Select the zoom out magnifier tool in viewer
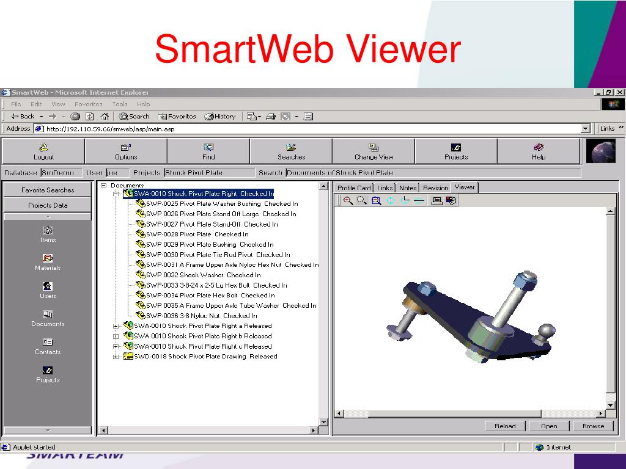 [362, 200]
